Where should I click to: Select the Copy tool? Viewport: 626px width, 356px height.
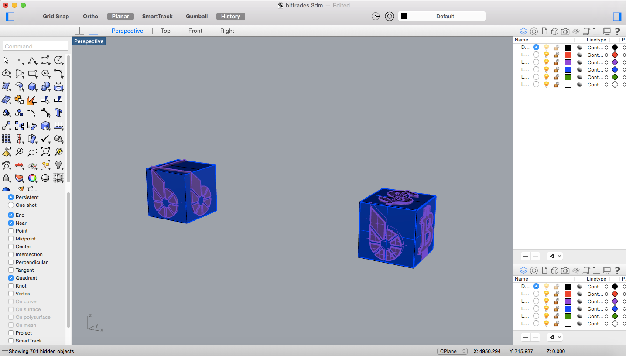click(x=19, y=126)
